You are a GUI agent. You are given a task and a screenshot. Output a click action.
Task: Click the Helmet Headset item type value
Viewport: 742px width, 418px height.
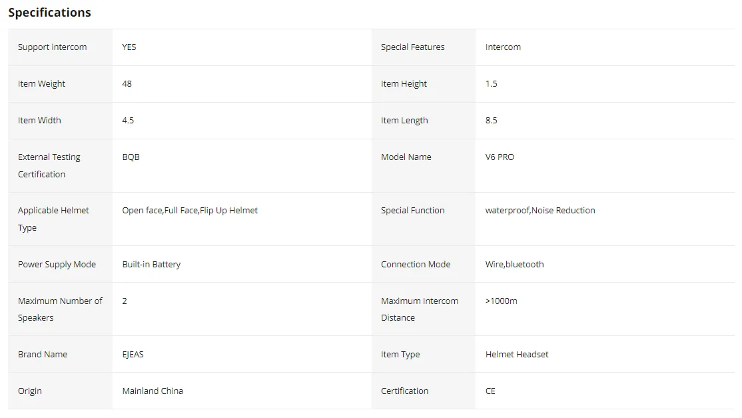tap(518, 355)
